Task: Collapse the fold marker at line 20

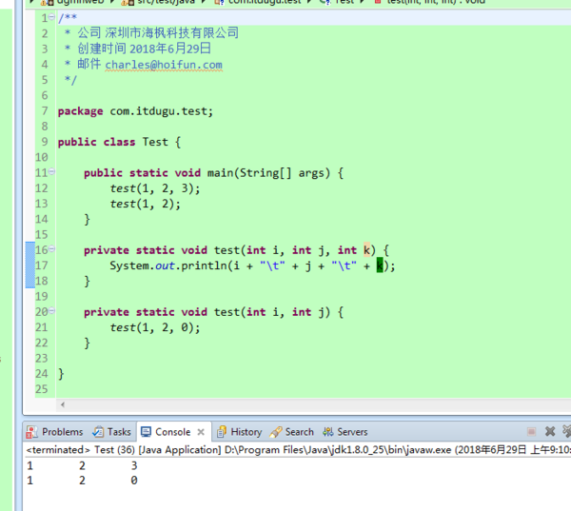Action: (x=51, y=310)
